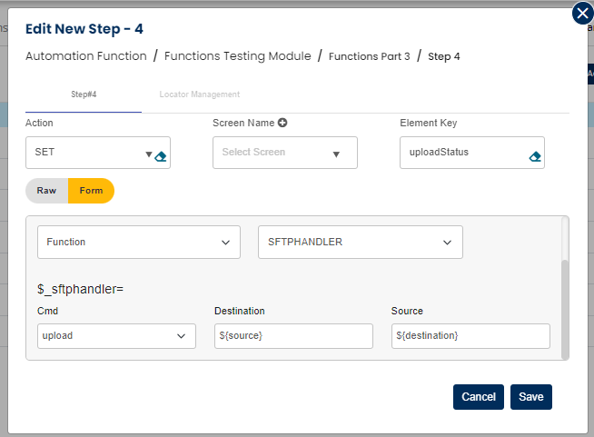Clear the Element Key with eraser icon
Viewport: 594px width, 437px height.
535,155
